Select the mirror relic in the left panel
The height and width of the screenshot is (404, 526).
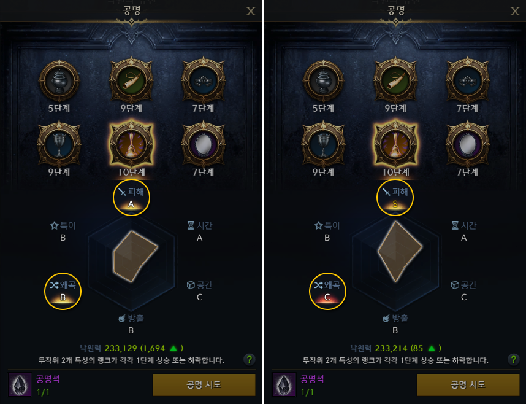pos(204,145)
